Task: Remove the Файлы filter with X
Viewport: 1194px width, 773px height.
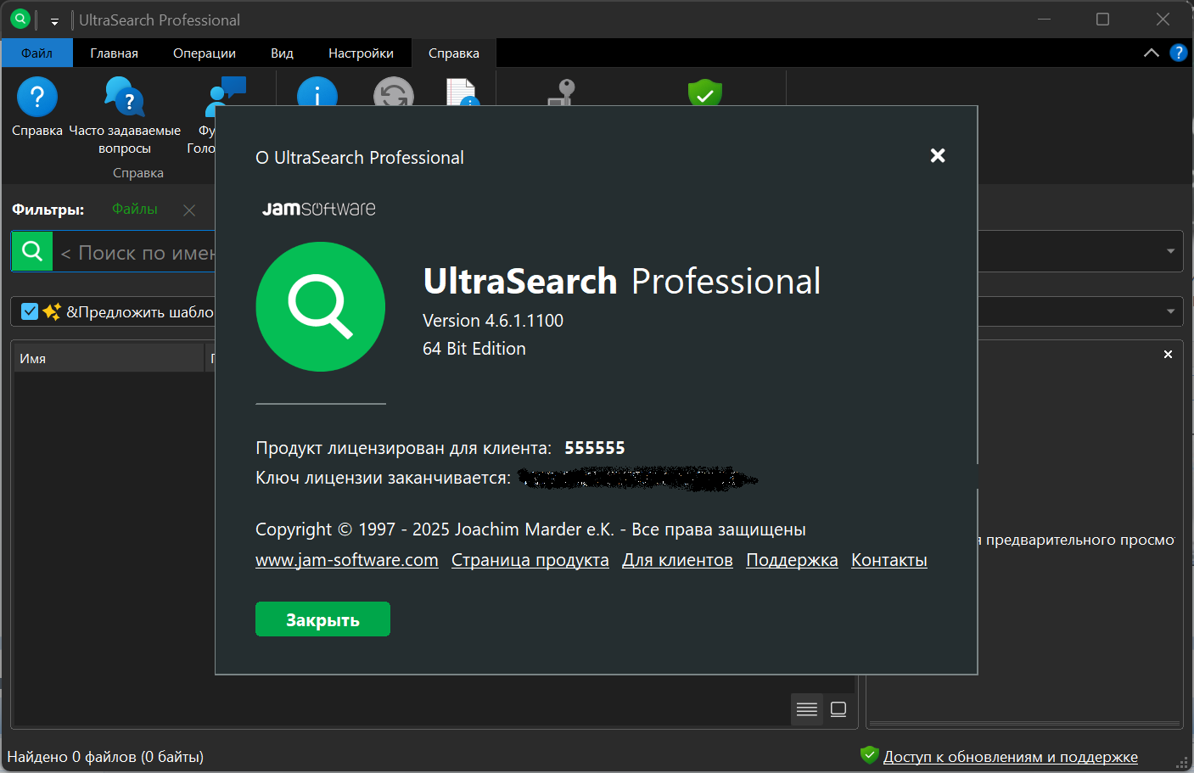Action: pyautogui.click(x=189, y=210)
